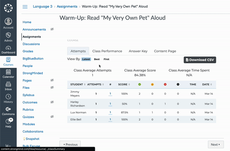Open Discussions in course navigation

tap(31, 44)
